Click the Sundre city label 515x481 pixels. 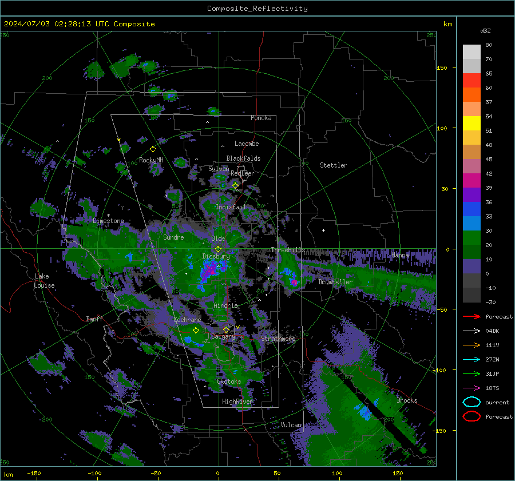click(173, 237)
